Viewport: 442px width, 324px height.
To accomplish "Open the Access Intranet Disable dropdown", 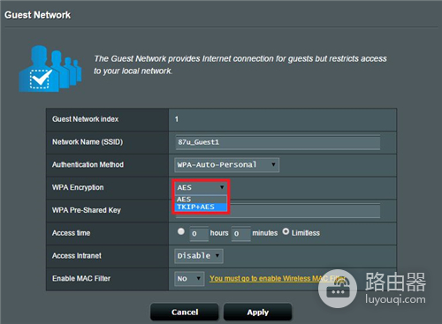I will (199, 256).
